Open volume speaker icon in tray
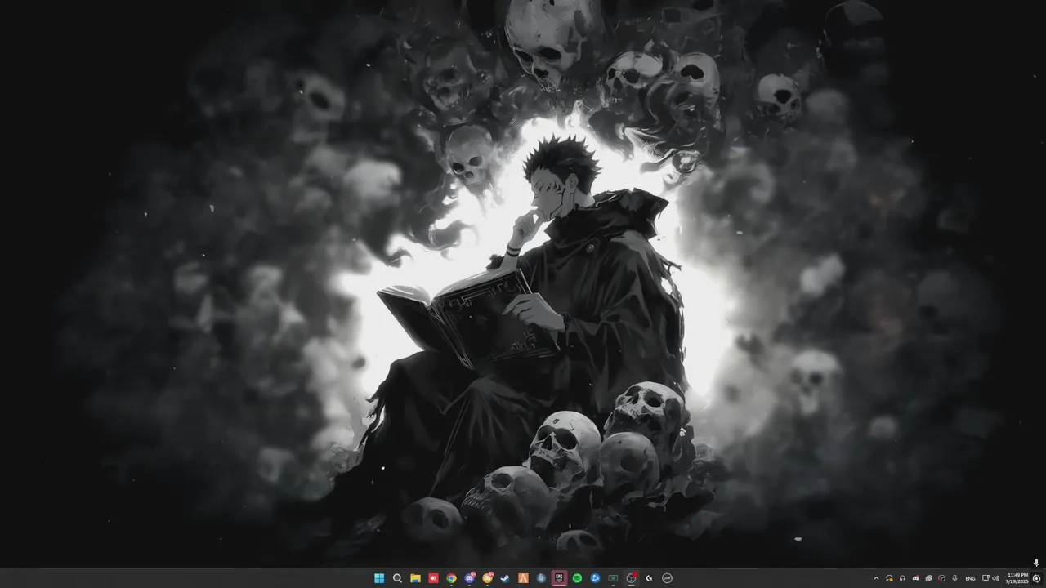1046x588 pixels. click(x=995, y=578)
